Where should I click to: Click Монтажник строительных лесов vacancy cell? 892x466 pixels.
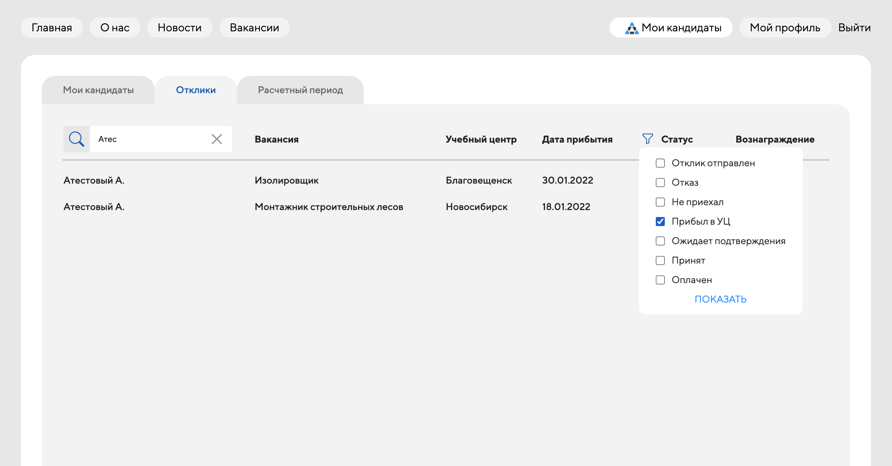(329, 207)
